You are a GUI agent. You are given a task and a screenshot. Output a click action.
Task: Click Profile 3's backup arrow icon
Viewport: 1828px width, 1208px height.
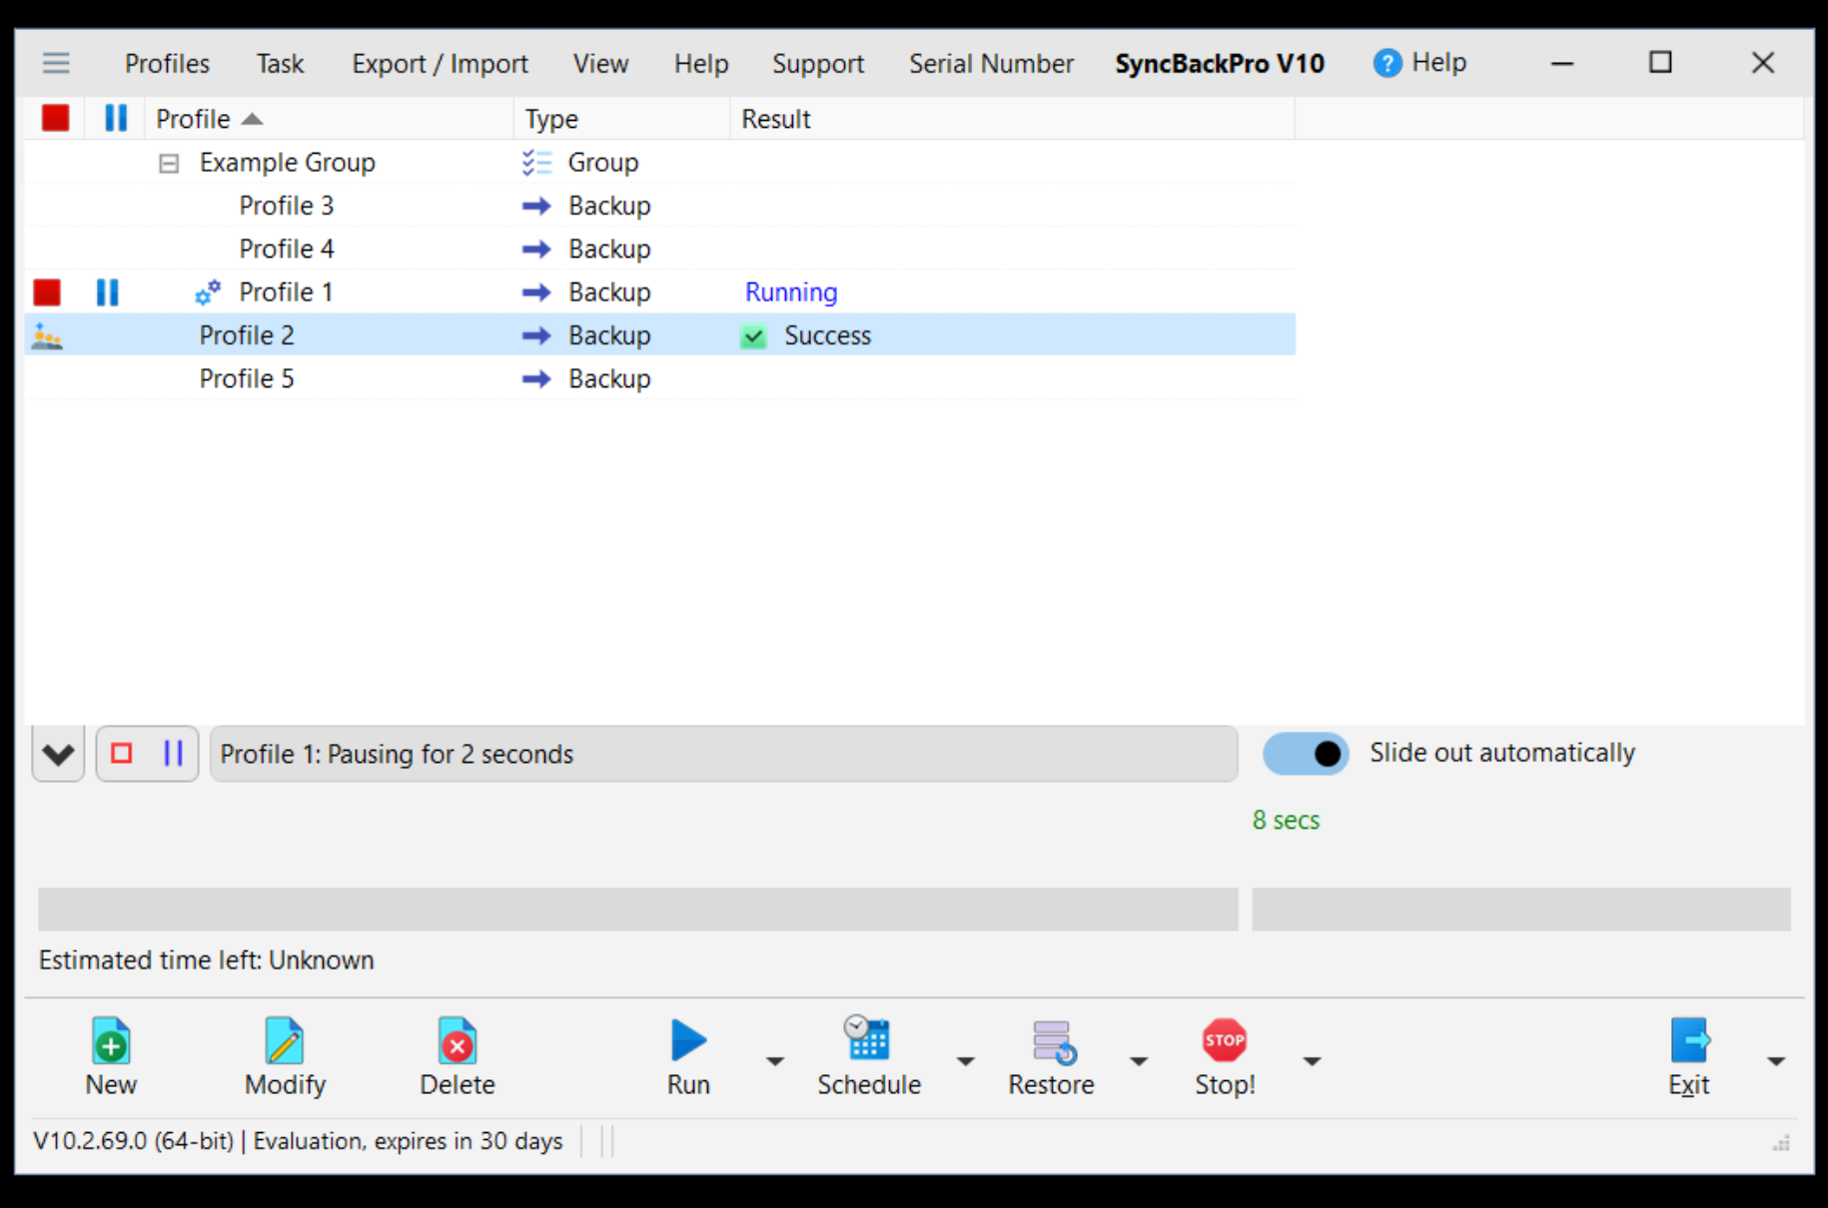click(536, 206)
